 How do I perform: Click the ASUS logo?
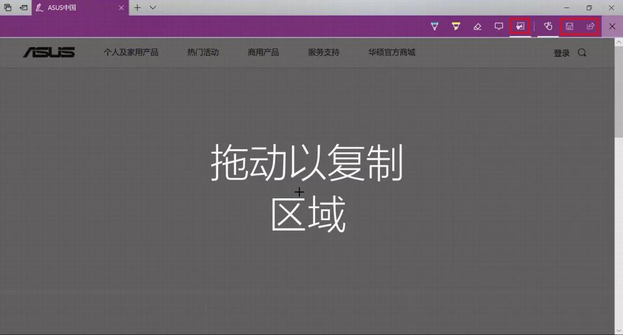[x=49, y=52]
